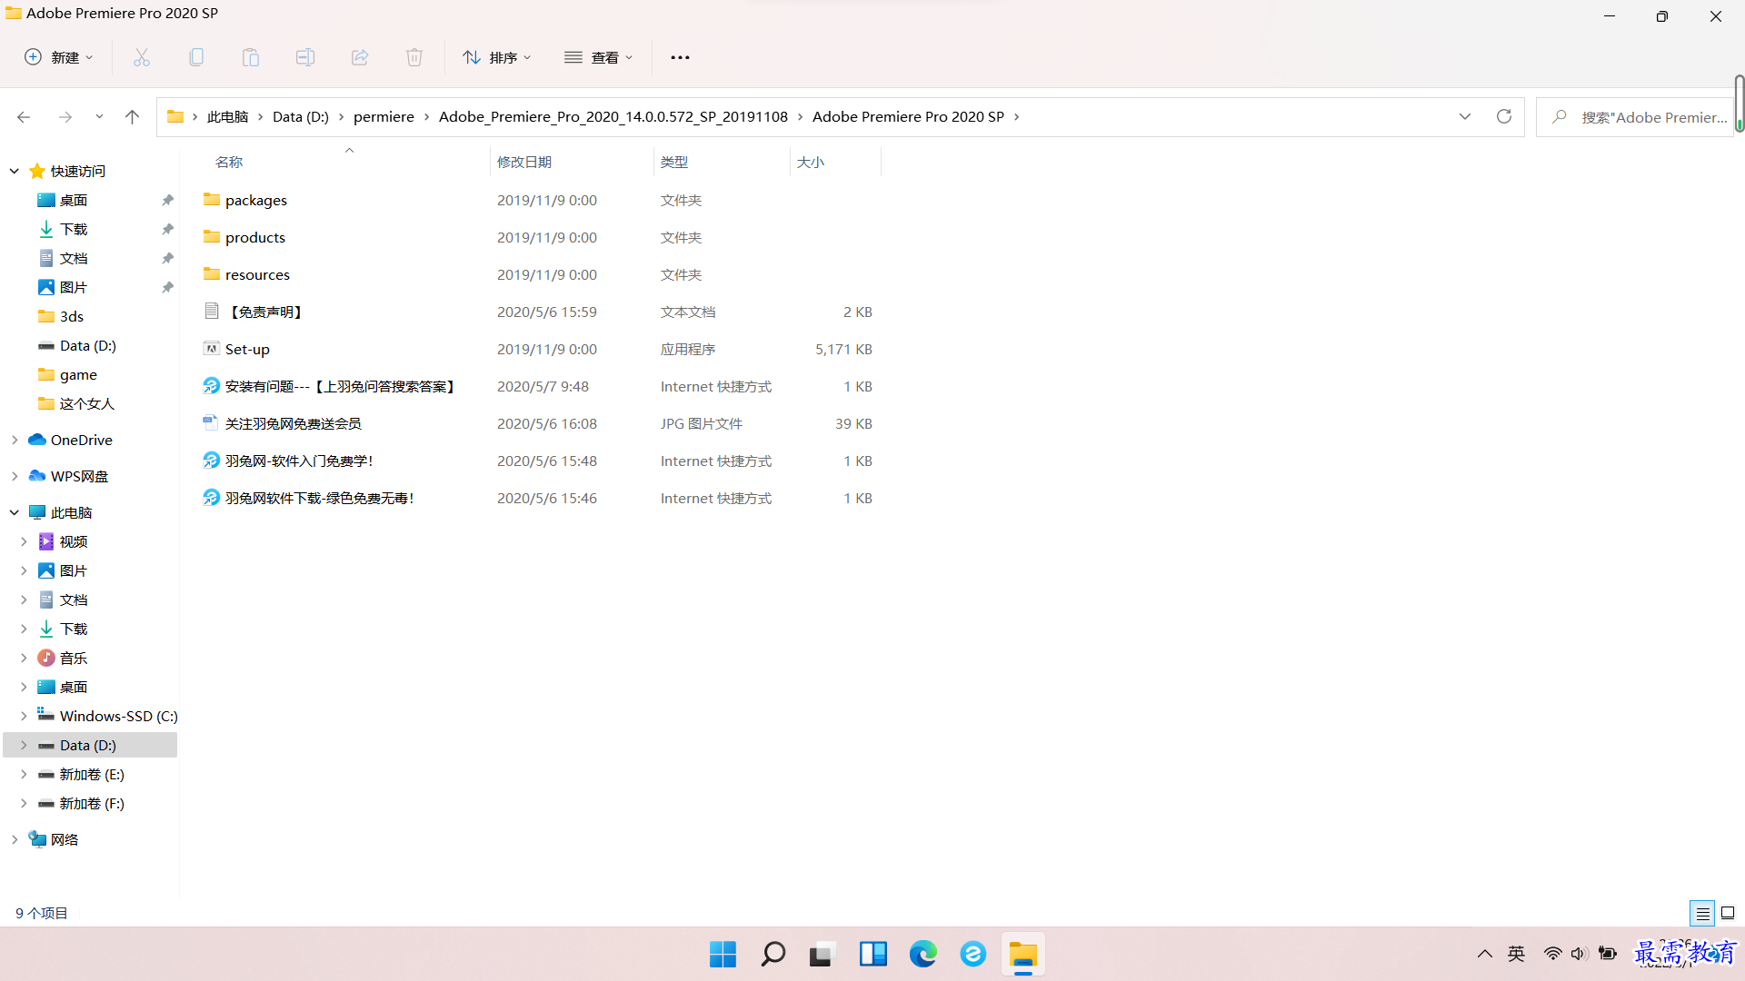Image resolution: width=1745 pixels, height=981 pixels.
Task: Launch Microsoft Edge from taskbar
Action: coord(922,954)
